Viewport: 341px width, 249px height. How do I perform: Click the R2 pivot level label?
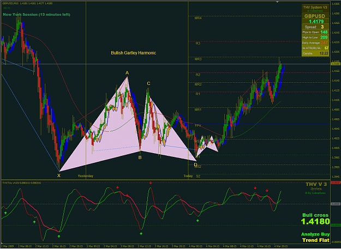pyautogui.click(x=198, y=75)
